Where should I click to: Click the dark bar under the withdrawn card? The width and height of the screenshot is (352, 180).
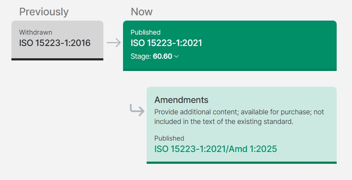click(57, 59)
